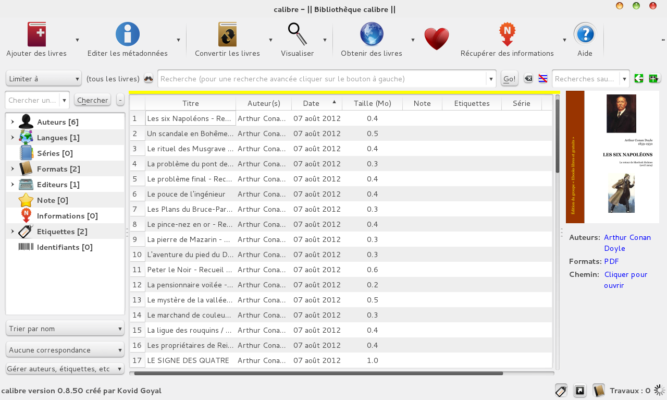The height and width of the screenshot is (400, 667).
Task: Click Les Six Napoléons cover thumbnail
Action: [x=612, y=157]
